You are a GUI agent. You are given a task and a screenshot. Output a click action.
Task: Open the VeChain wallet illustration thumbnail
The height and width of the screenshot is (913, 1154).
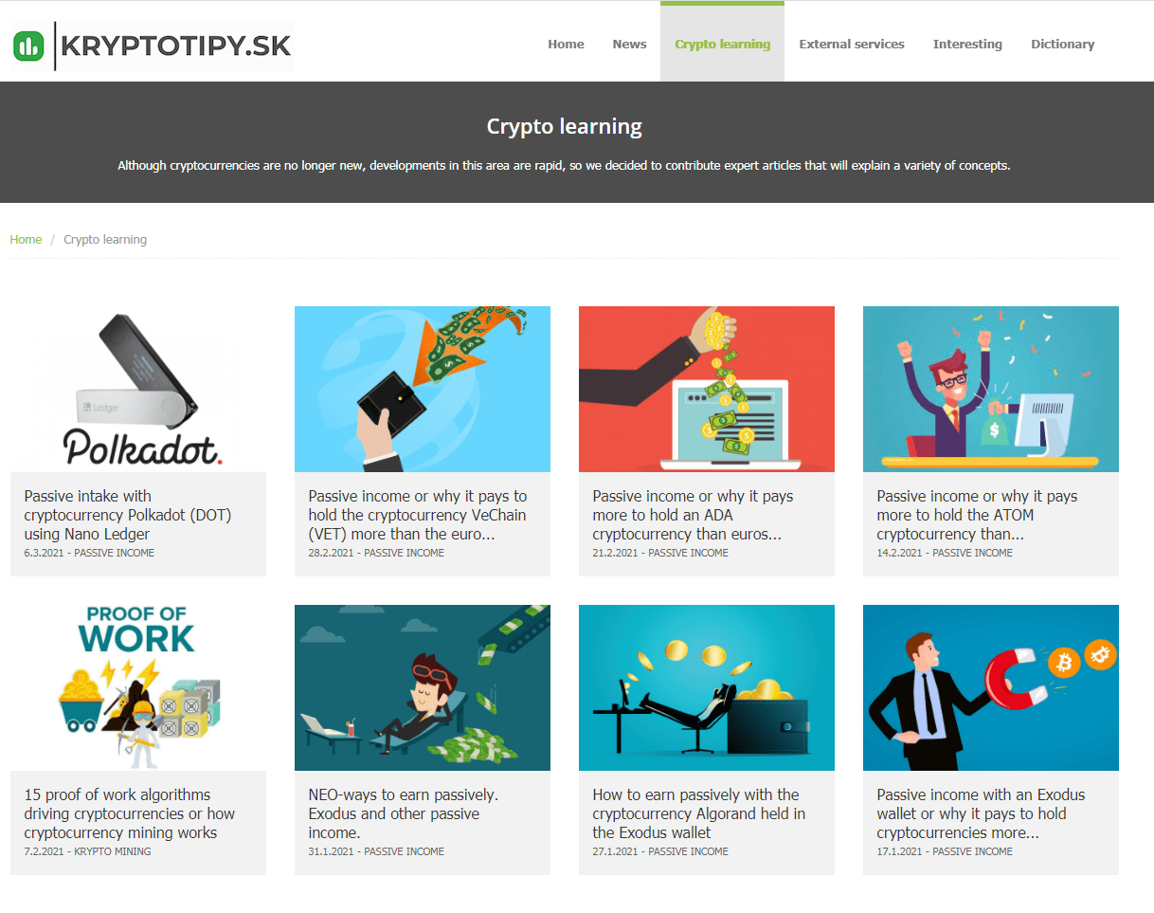tap(423, 389)
